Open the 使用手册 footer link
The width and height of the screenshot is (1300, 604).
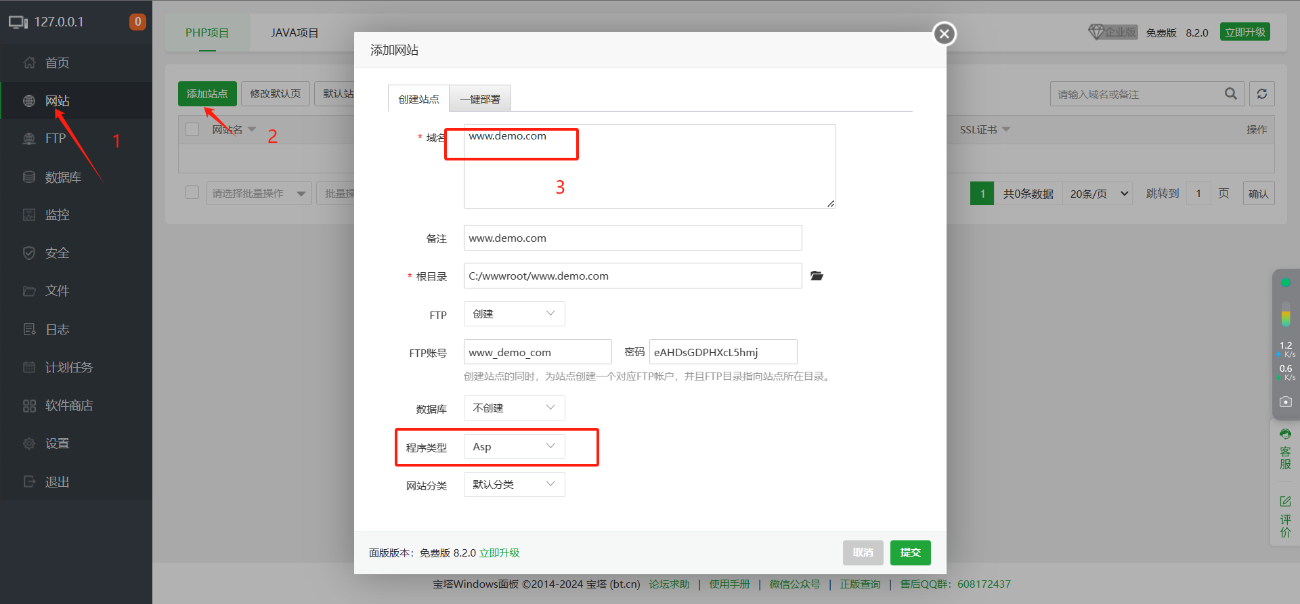point(729,584)
